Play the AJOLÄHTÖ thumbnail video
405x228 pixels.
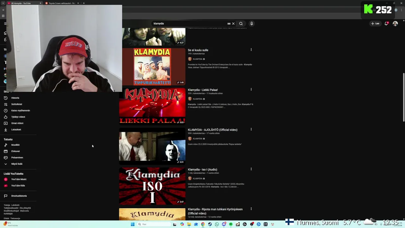[152, 146]
